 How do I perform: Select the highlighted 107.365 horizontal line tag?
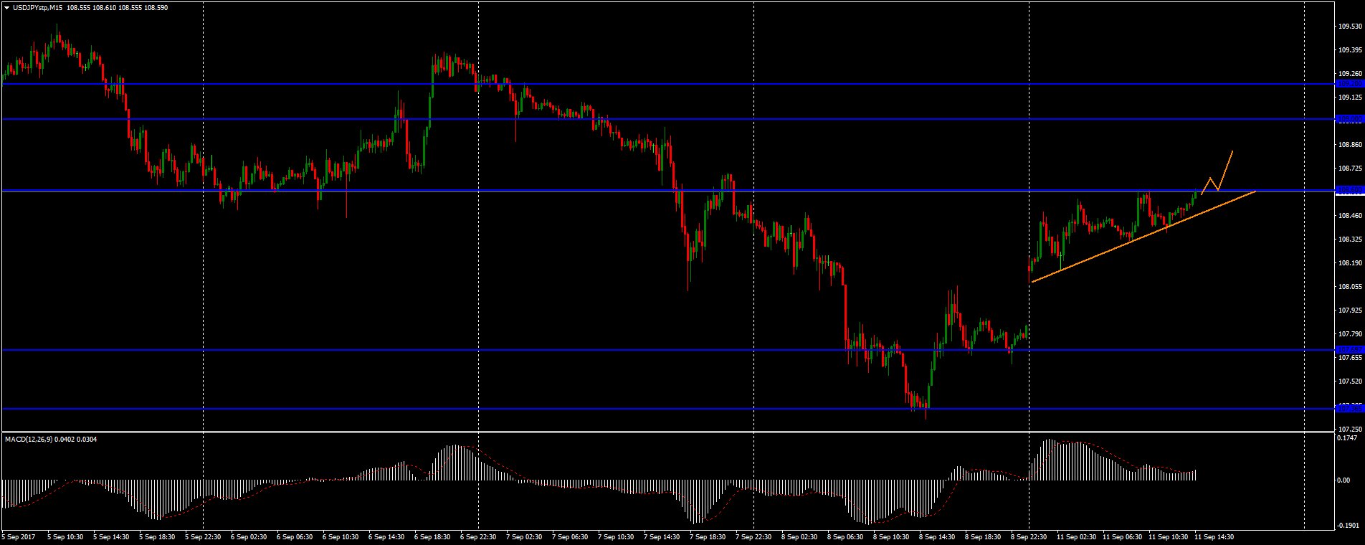pyautogui.click(x=1349, y=409)
